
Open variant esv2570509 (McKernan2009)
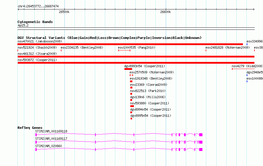[x=152, y=72]
